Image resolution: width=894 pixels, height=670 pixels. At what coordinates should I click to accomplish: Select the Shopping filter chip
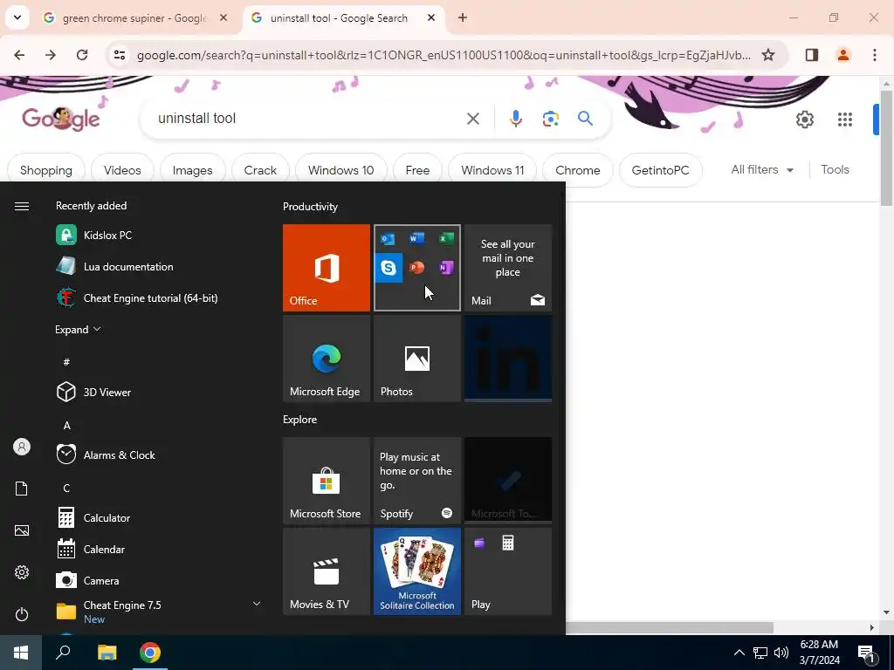coord(46,170)
